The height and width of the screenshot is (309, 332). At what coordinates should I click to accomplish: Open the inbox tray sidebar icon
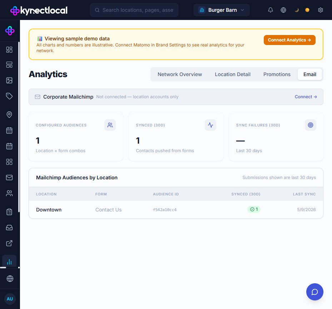[9, 228]
